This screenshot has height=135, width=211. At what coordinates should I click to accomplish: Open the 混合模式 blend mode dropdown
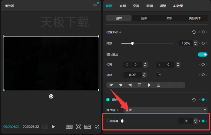[165, 110]
